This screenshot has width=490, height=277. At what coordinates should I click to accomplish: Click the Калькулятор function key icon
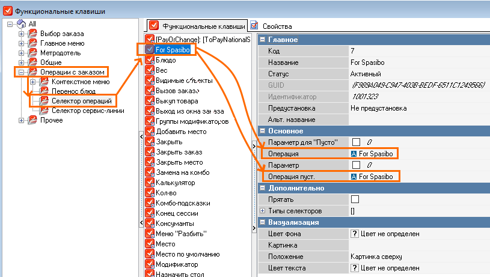(x=150, y=182)
